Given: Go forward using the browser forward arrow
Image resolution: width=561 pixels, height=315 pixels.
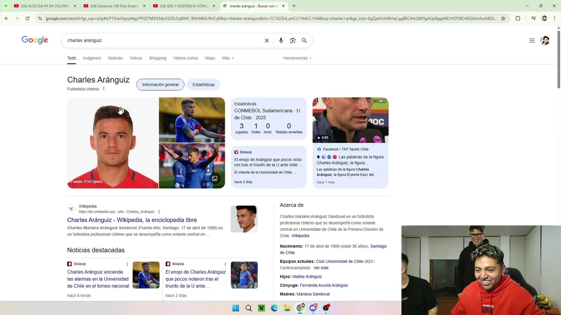Looking at the screenshot, I should point(17,18).
